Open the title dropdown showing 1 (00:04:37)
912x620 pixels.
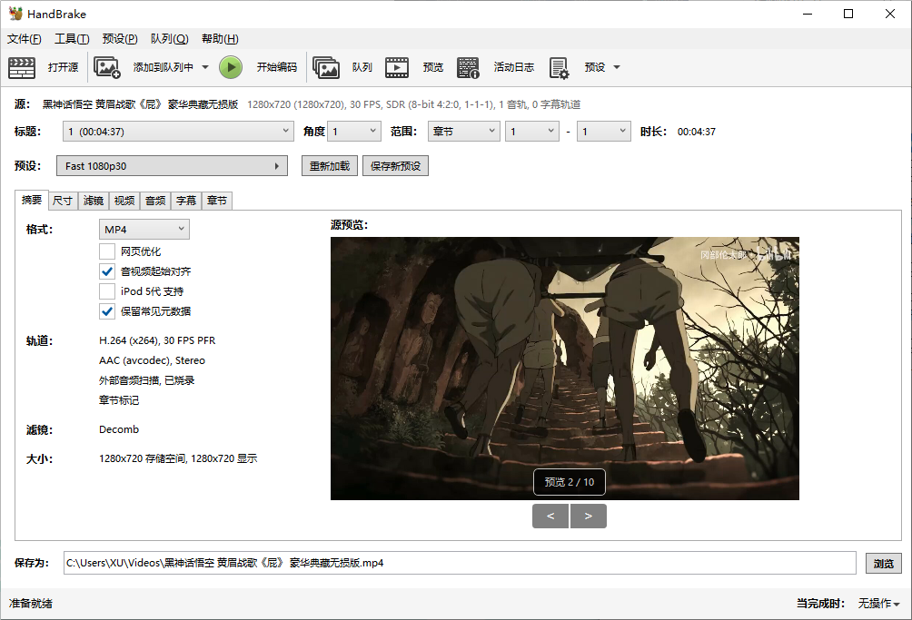point(178,132)
